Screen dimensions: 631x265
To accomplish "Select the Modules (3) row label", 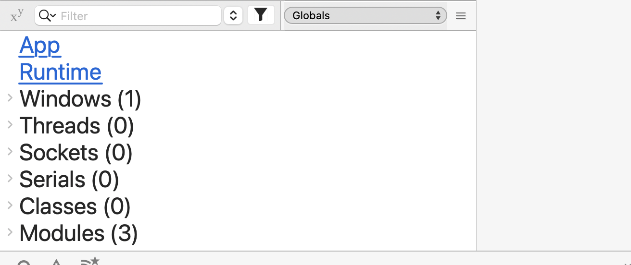I will click(x=79, y=234).
